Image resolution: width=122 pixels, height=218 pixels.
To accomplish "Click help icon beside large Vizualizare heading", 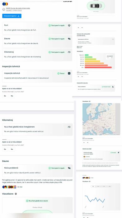I will click(x=16, y=194).
